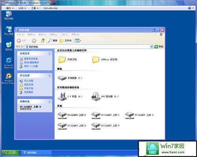The width and height of the screenshot is (197, 157).
Task: Click My Computer taskbar button
Action: (36, 153)
